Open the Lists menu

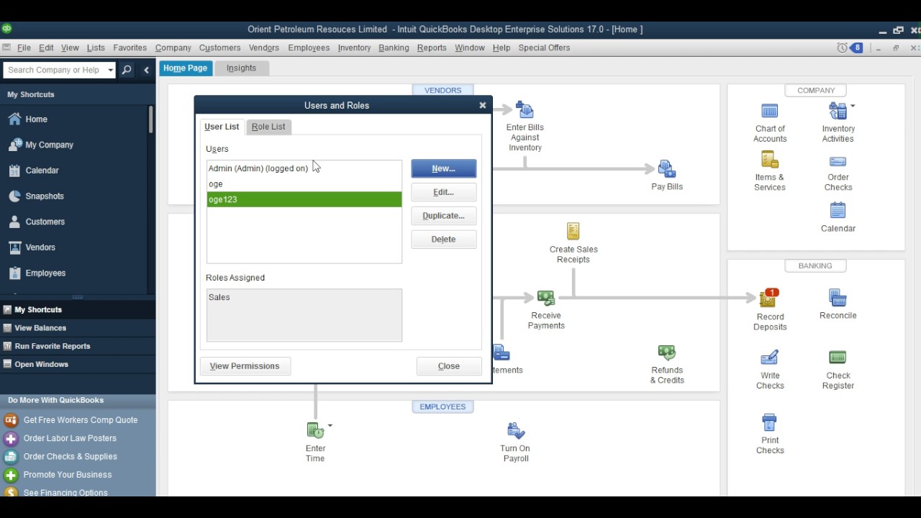pyautogui.click(x=96, y=47)
